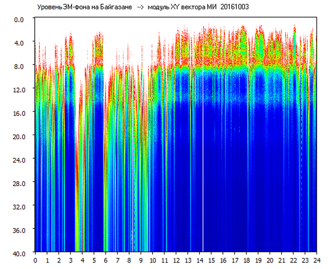Viewport: 328px width, 269px height.
Task: Click hour 18 tick label on time axis
Action: [246, 260]
